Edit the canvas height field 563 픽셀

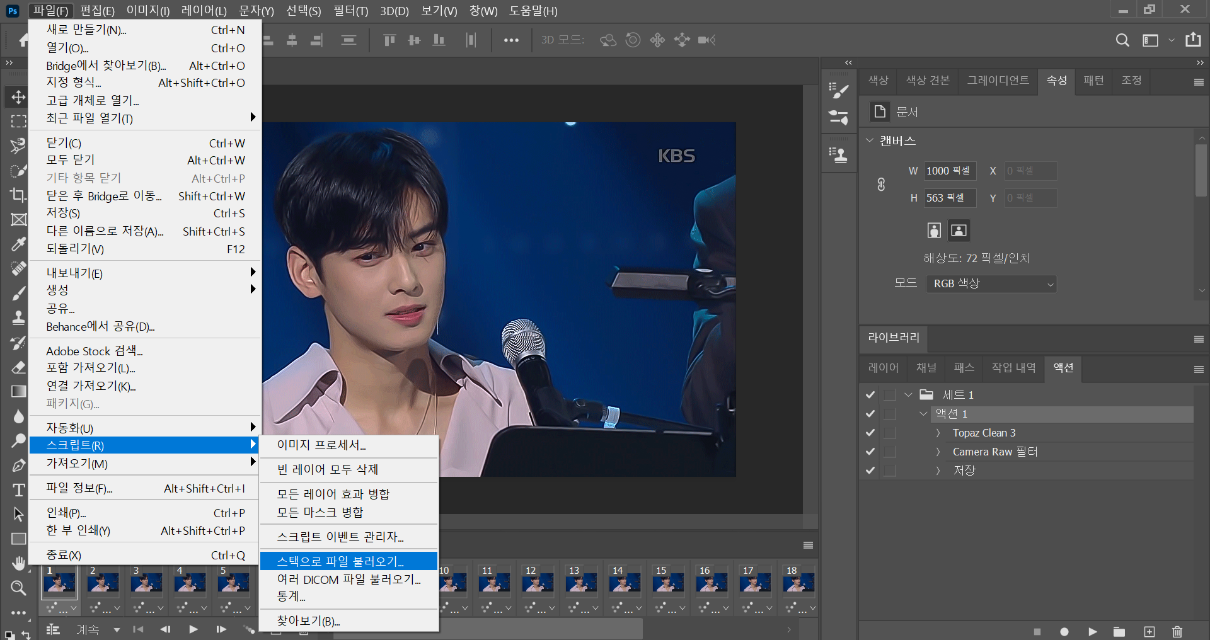950,198
